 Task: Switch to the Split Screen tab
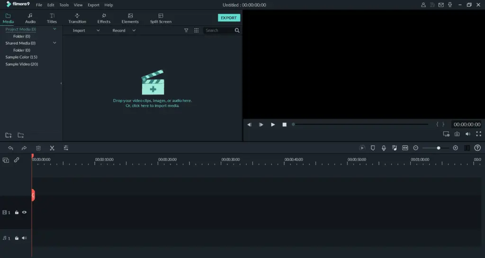[x=161, y=18]
